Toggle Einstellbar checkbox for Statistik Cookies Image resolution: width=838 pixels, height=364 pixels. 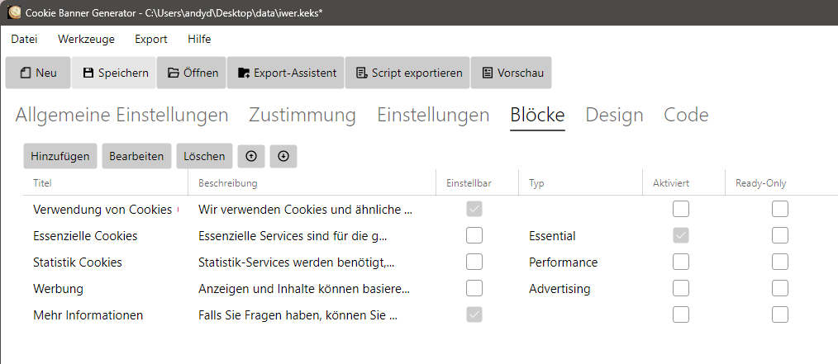pos(474,262)
